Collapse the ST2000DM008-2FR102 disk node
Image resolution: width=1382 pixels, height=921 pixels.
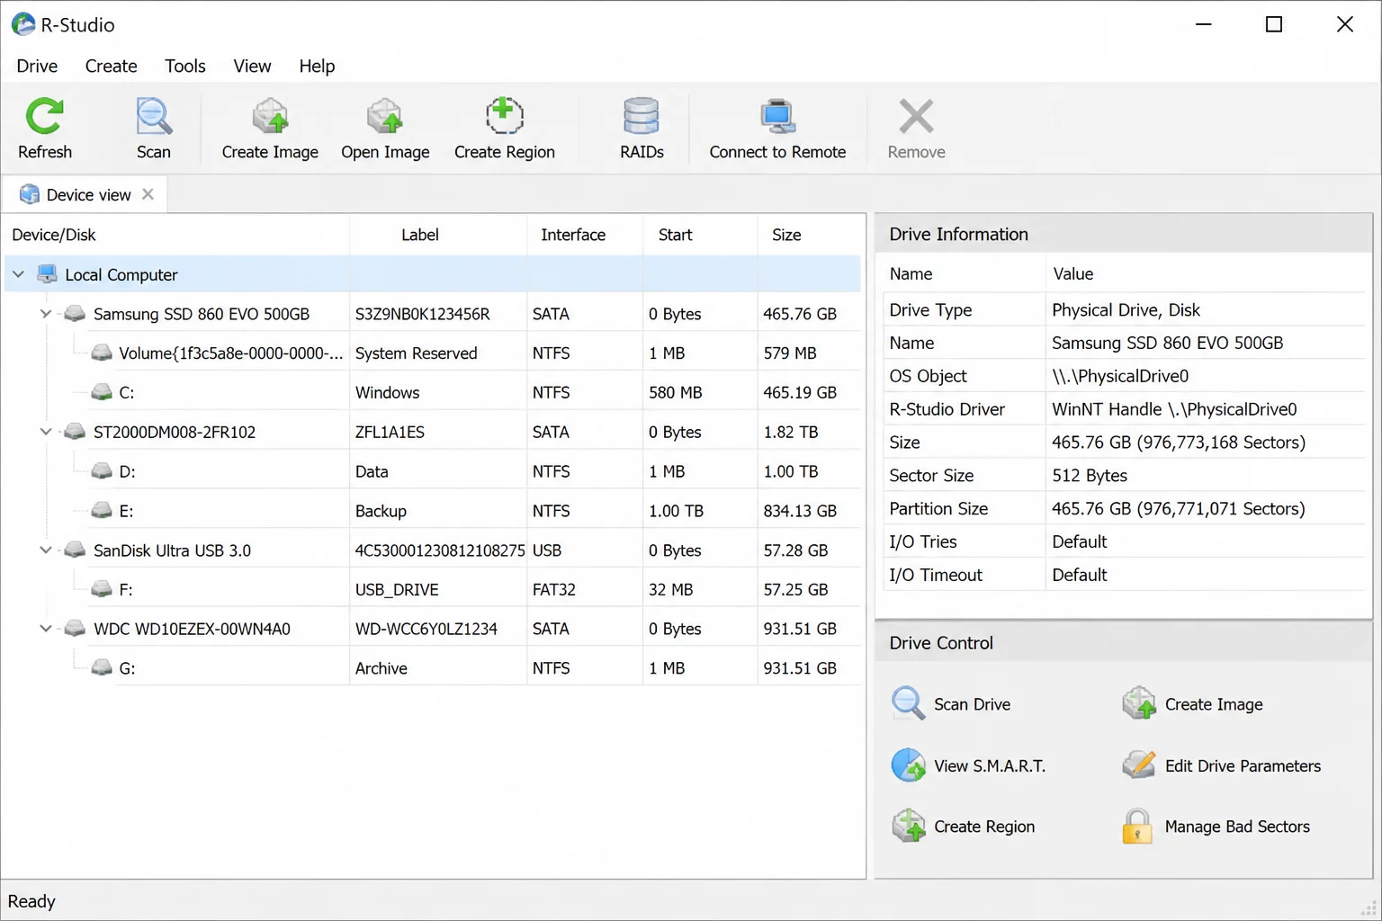[46, 432]
